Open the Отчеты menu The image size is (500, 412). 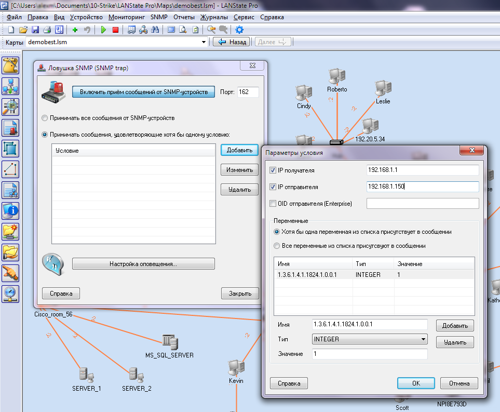pyautogui.click(x=184, y=17)
